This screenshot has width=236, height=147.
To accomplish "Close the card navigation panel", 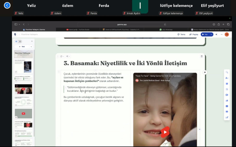I will tap(32, 41).
